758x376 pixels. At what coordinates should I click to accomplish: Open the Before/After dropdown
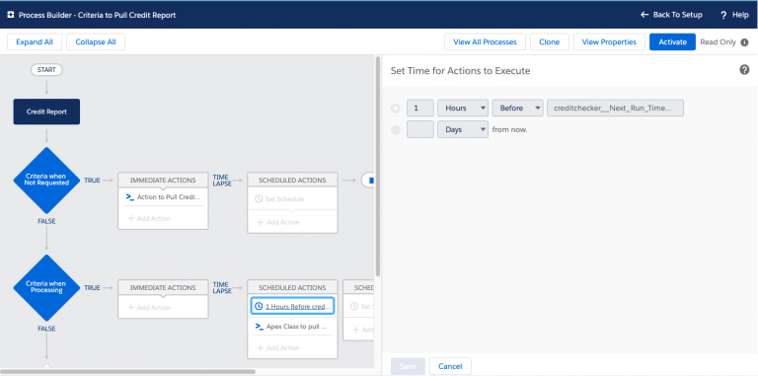click(x=518, y=109)
